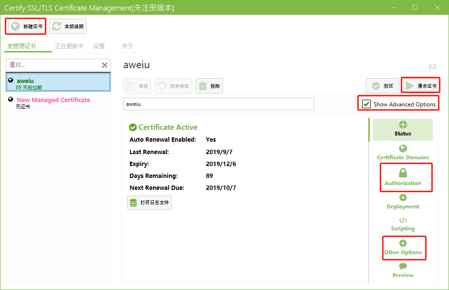
Task: Select New Managed Certificate in list
Action: point(53,100)
